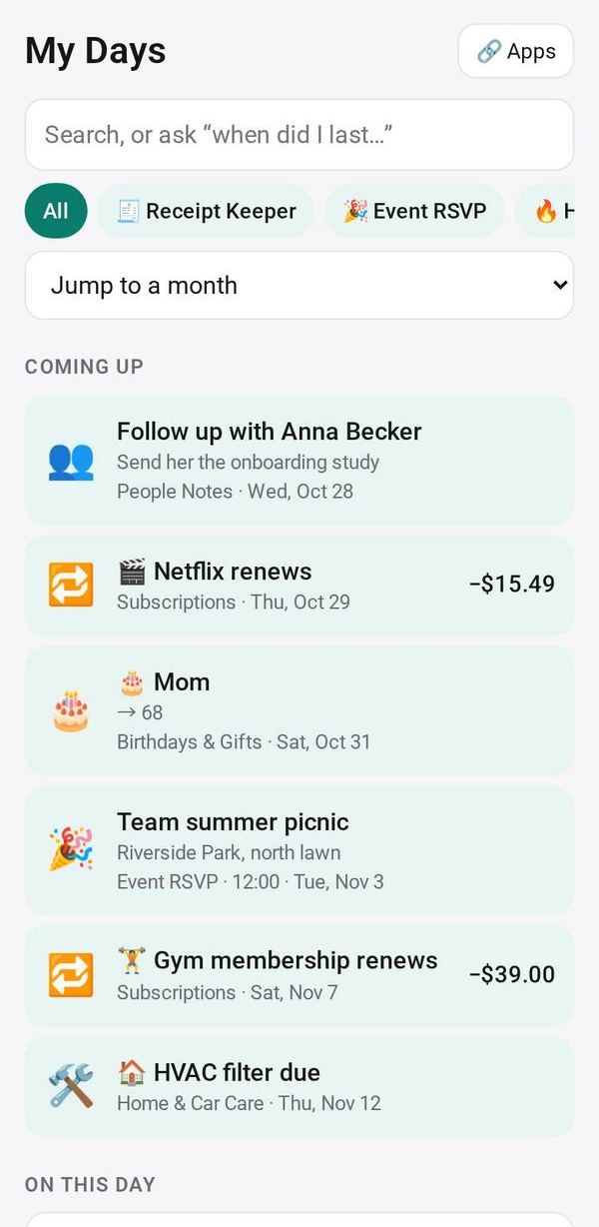The height and width of the screenshot is (1227, 599).
Task: Filter by the Receipt Keeper label
Action: click(x=221, y=211)
